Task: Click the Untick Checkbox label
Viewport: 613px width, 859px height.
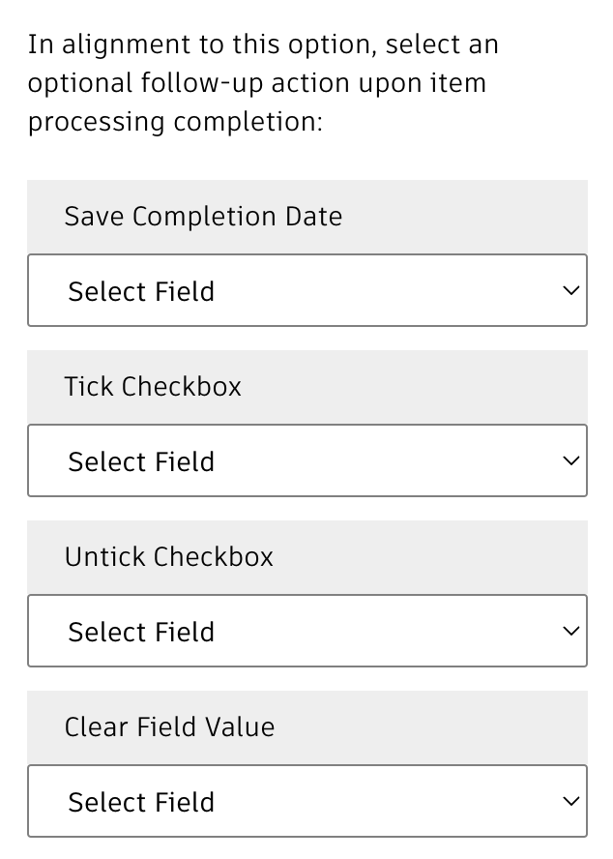Action: point(169,556)
